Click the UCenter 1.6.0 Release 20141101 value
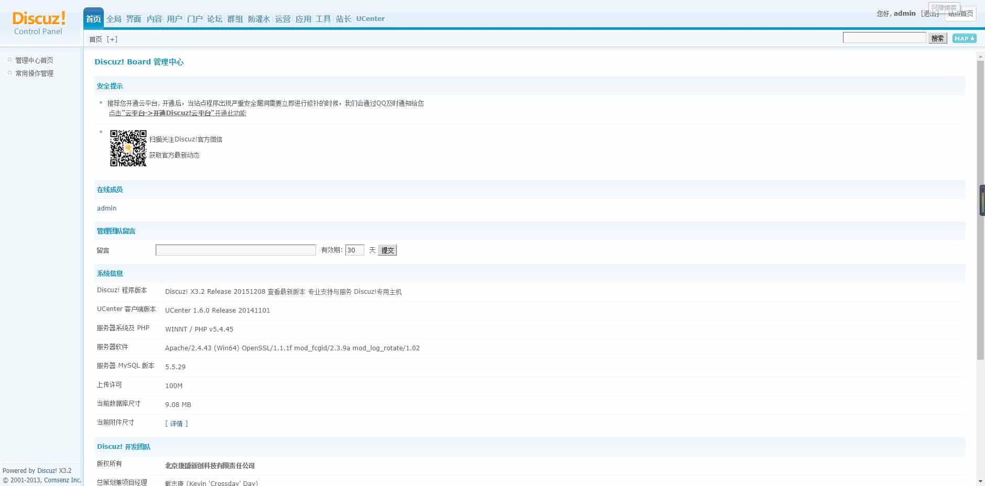The width and height of the screenshot is (985, 486). point(218,311)
